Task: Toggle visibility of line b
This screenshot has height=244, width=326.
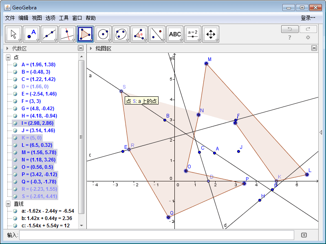Action: [x=15, y=218]
